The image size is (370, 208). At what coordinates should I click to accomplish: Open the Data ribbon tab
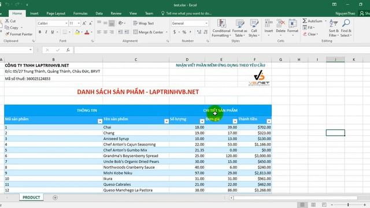tap(99, 13)
